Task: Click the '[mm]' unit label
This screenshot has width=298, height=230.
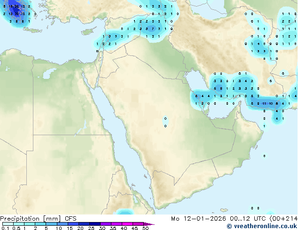Action: pos(52,219)
